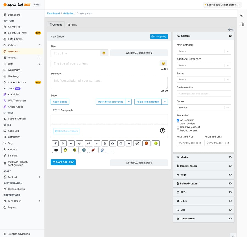Open the Main Category dropdown
The width and height of the screenshot is (247, 237).
coord(204,51)
